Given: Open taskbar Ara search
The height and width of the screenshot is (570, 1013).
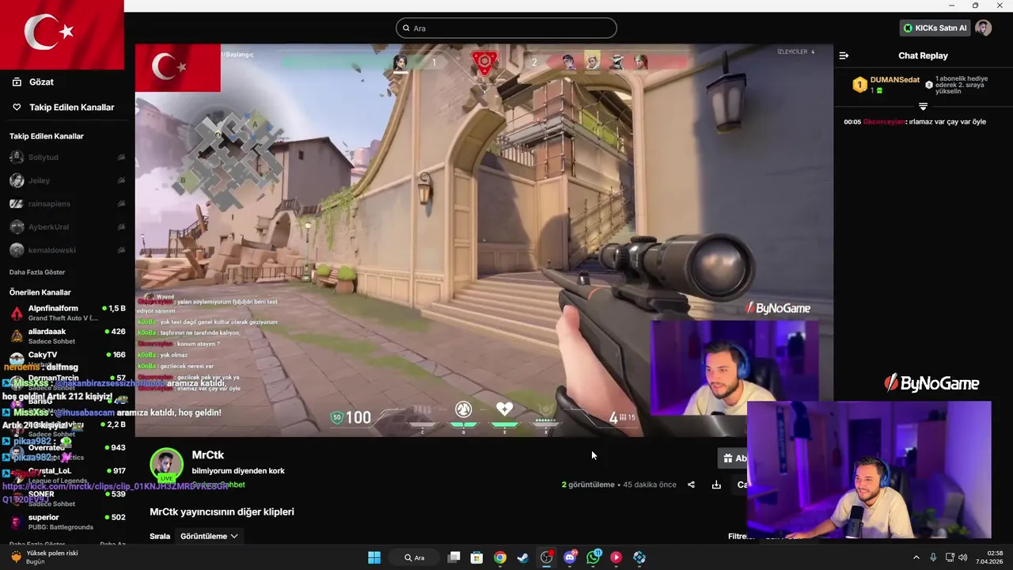Looking at the screenshot, I should (414, 557).
